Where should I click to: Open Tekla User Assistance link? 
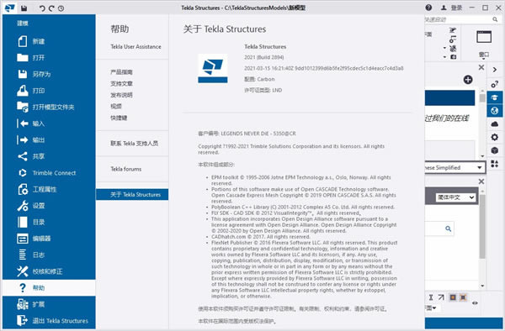pos(136,47)
